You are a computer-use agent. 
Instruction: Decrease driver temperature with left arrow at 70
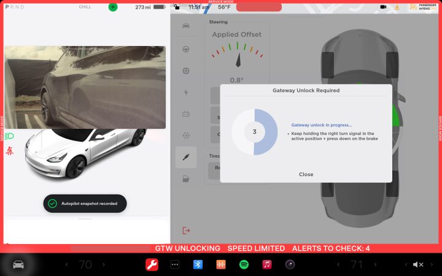tap(66, 264)
